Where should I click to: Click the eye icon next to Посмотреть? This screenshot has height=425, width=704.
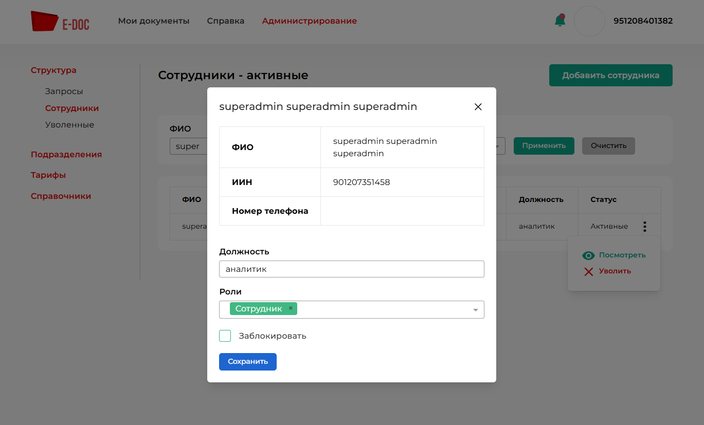[588, 255]
